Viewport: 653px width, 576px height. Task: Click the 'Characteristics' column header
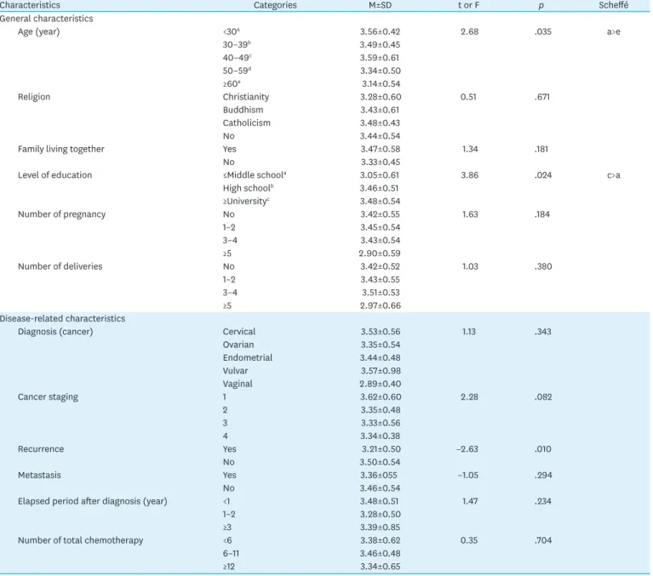click(30, 5)
